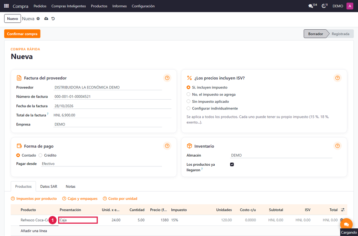
Task: Open the gear actions menu beside Nueva
Action: tap(38, 19)
